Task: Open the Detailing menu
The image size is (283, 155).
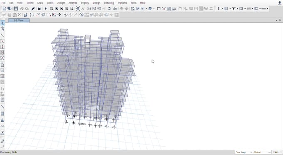Action: [109, 3]
